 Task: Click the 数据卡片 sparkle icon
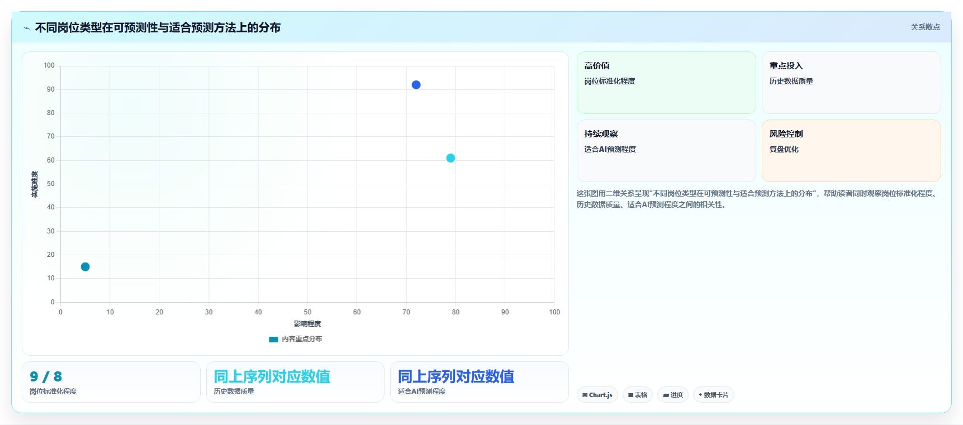click(700, 395)
